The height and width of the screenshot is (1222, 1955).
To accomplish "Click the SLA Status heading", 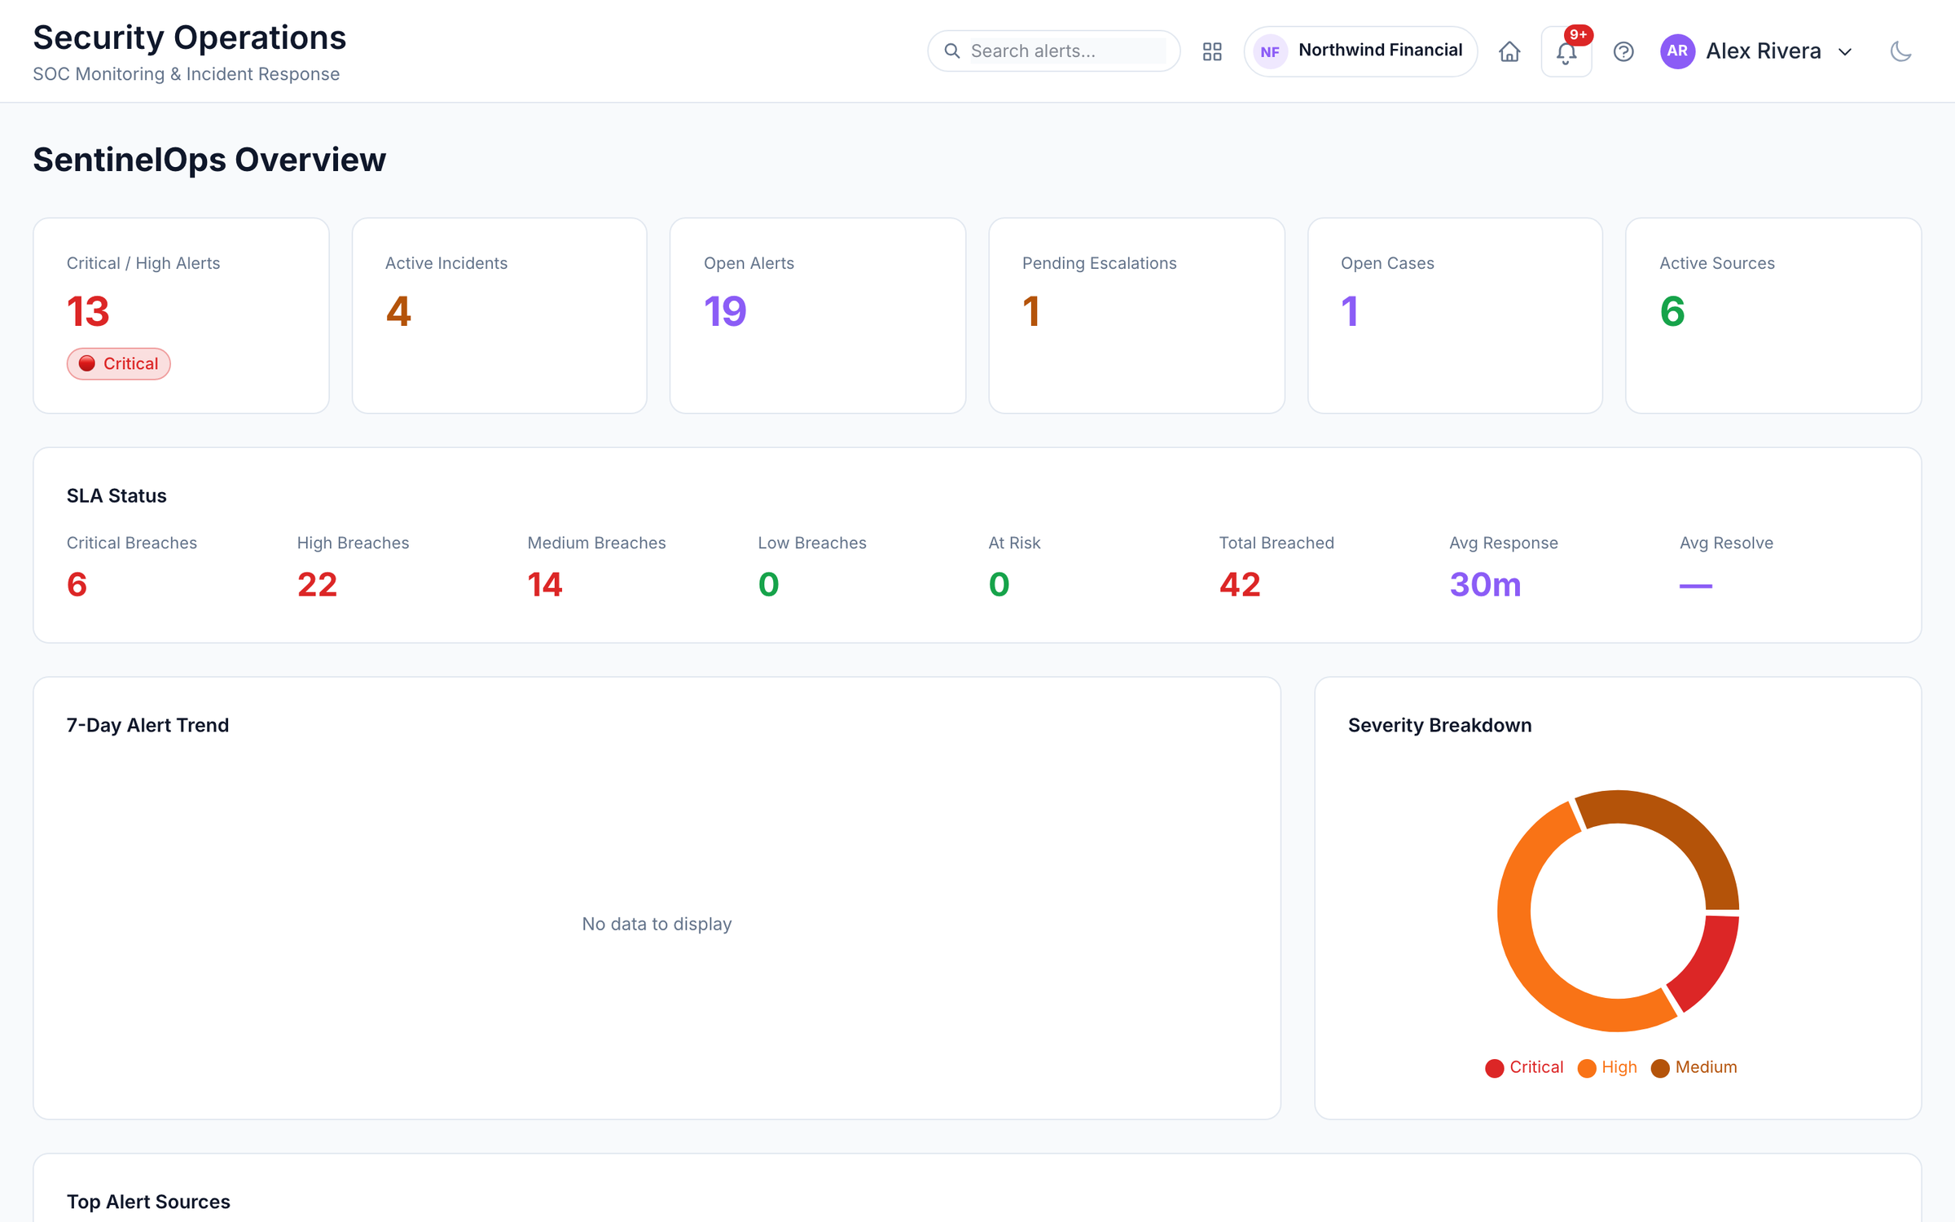I will (x=116, y=495).
